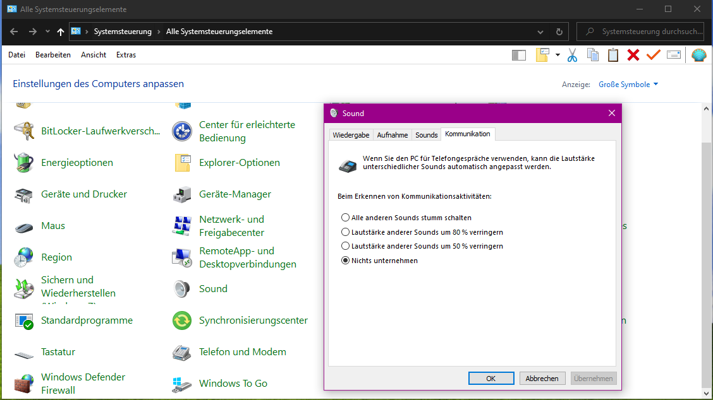Close the Sound dialog

pos(612,113)
